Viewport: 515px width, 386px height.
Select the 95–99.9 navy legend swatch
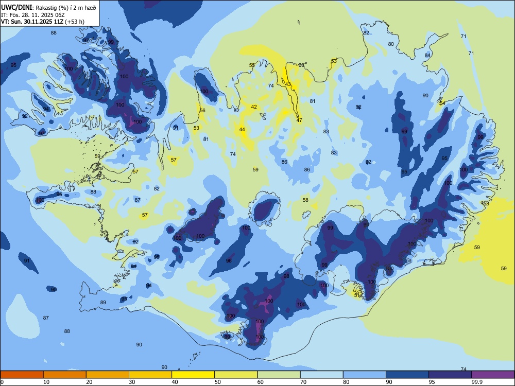(x=450, y=375)
